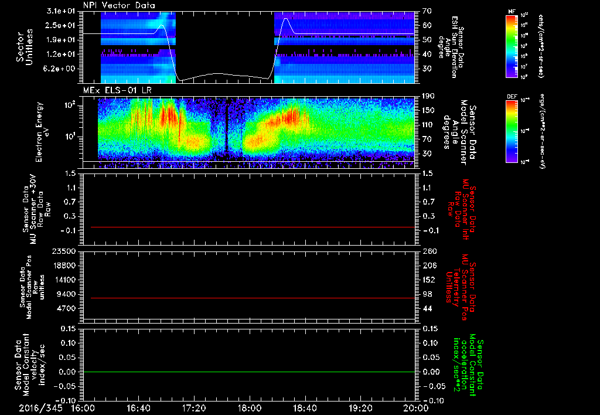Click the Model Scanner Angle degrees title
This screenshot has height=415, width=600.
coord(459,132)
